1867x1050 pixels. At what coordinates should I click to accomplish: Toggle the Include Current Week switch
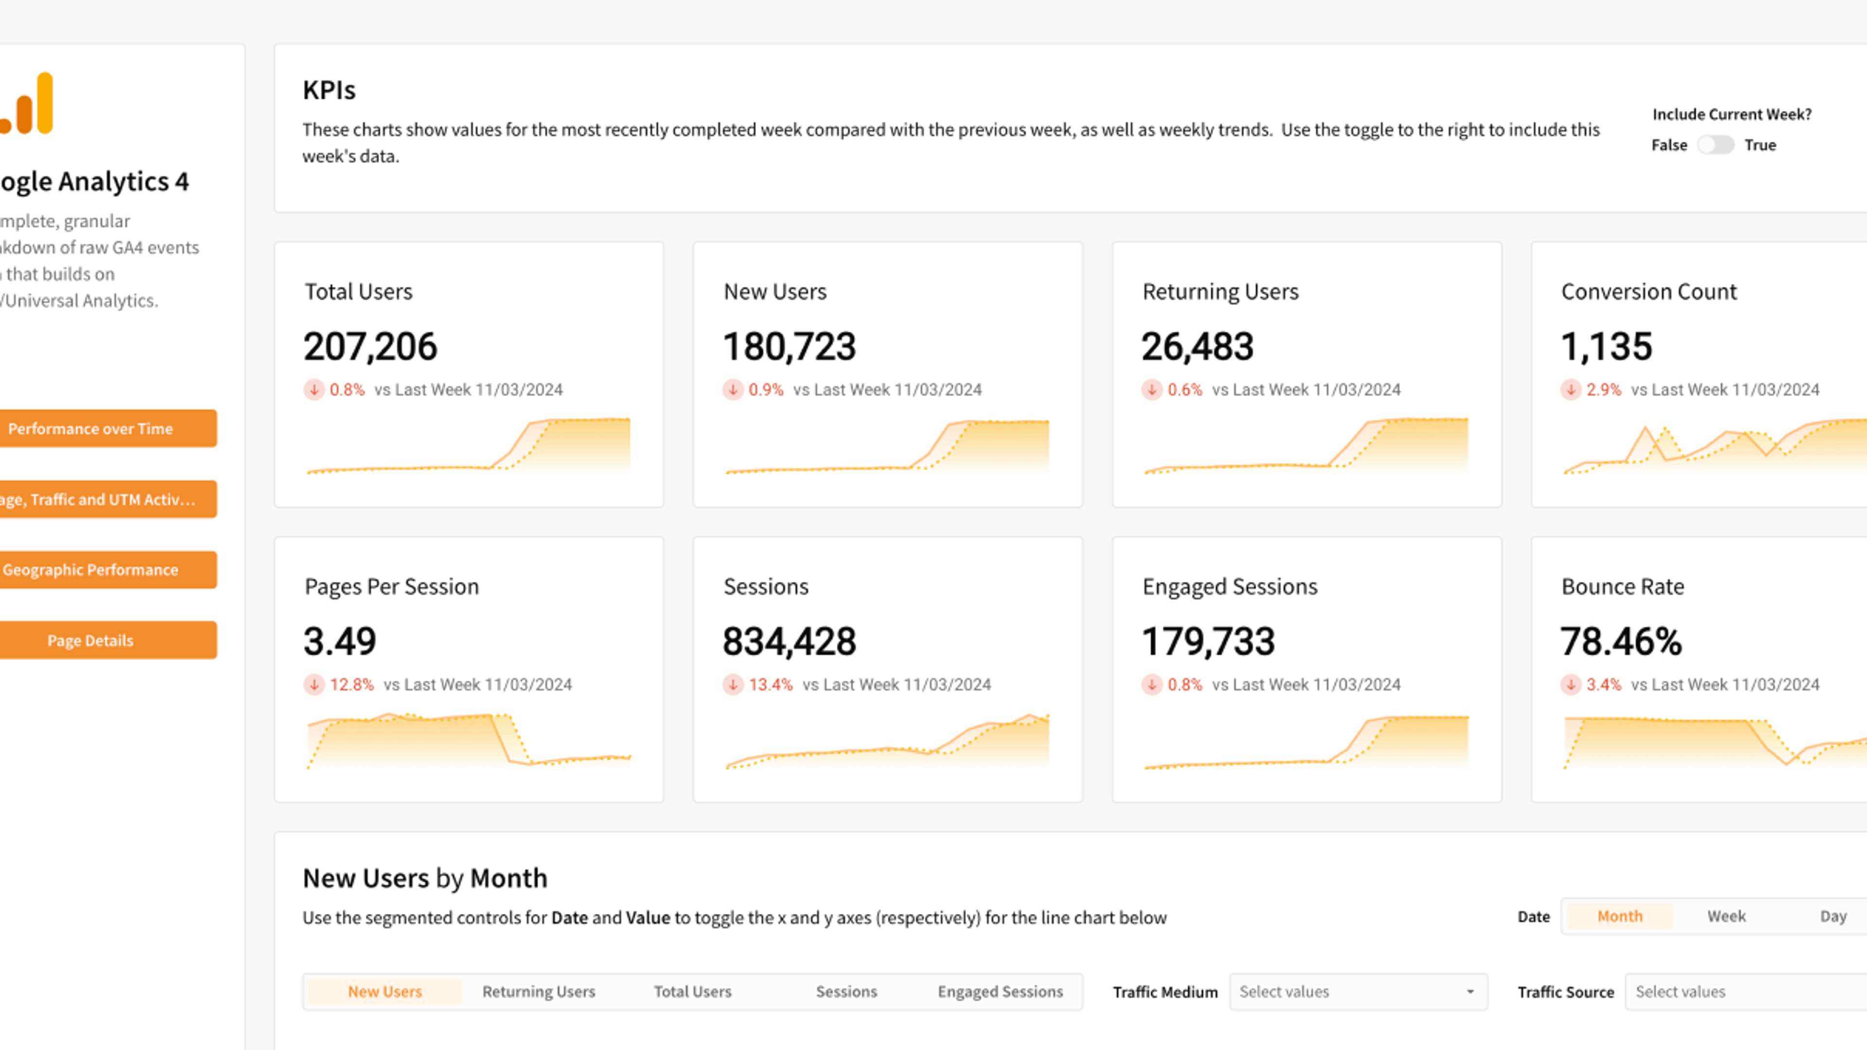[1715, 145]
